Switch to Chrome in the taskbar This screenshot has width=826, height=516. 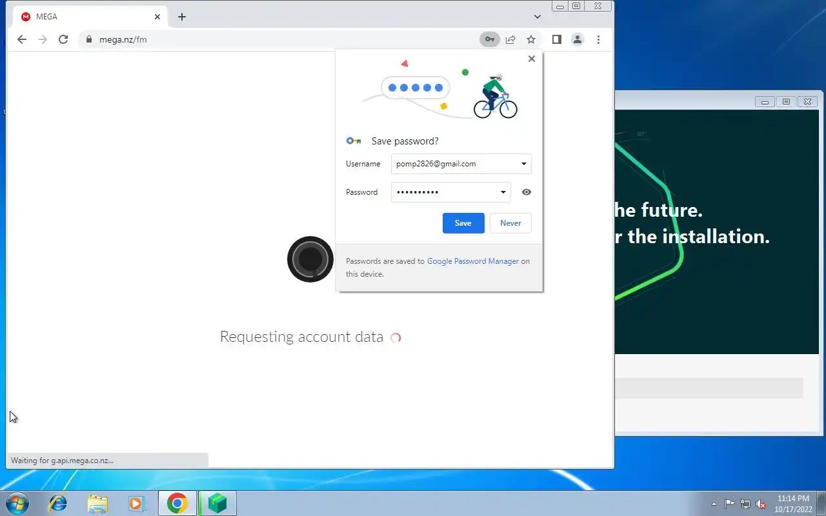(x=177, y=503)
